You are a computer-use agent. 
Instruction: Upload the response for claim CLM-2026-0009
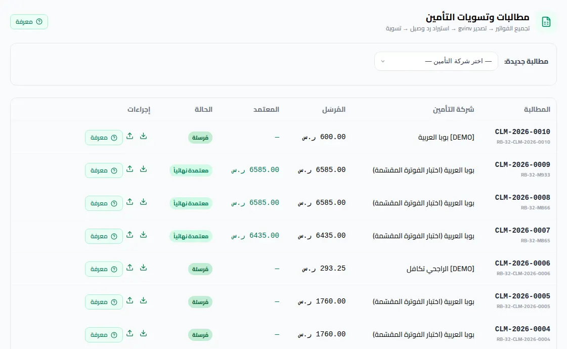pos(130,169)
